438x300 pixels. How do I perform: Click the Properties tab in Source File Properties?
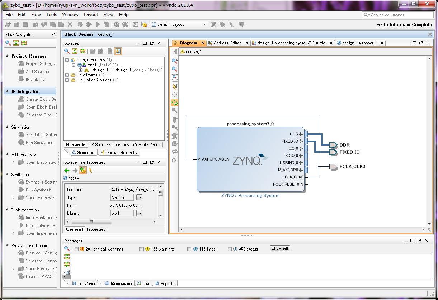coord(96,229)
